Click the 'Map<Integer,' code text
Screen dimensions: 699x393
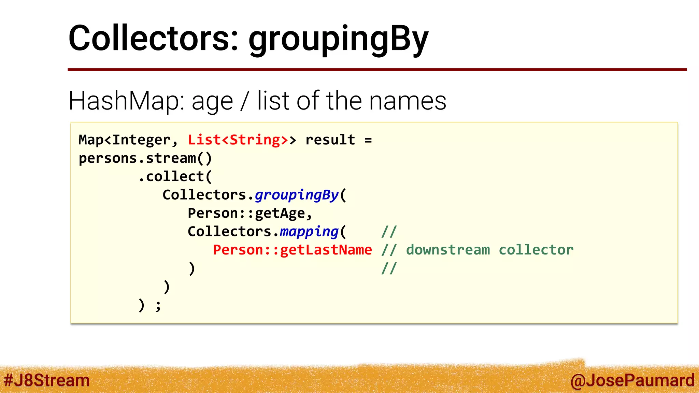[x=128, y=140]
